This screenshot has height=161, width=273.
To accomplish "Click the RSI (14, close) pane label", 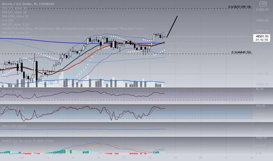I will [12, 91].
